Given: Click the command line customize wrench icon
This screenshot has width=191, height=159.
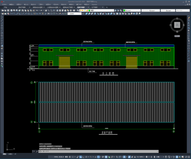Looking at the screenshot, I should tap(37, 152).
